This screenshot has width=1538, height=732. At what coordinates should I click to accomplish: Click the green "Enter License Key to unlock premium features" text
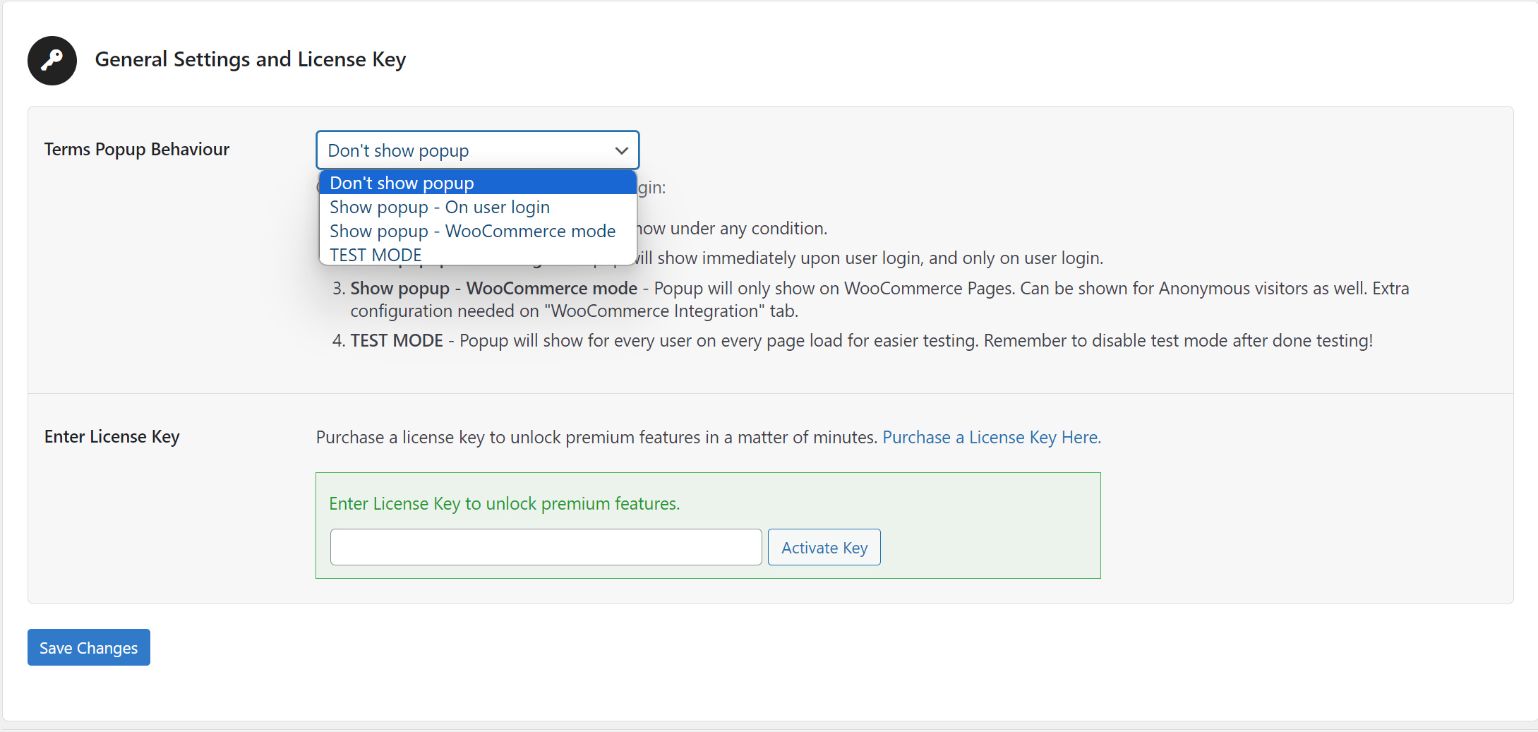click(505, 503)
